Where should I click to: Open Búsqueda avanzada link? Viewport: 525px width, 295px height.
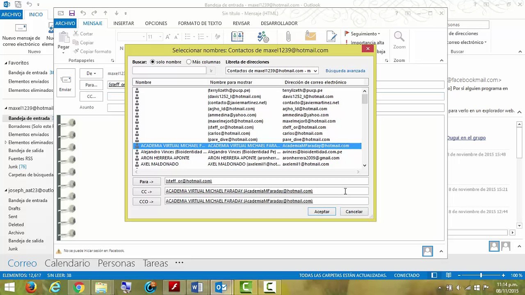tap(345, 71)
